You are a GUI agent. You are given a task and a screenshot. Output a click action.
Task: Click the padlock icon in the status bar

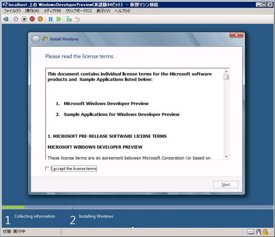[265, 232]
